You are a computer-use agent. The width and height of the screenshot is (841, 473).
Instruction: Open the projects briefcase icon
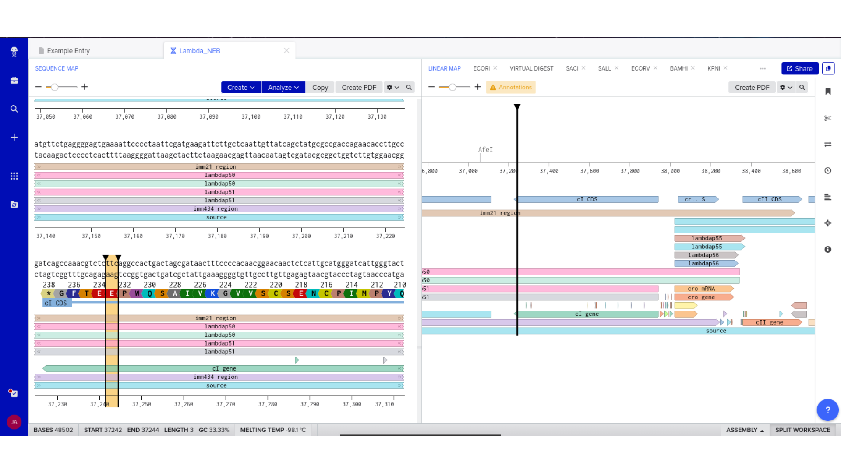pos(14,80)
